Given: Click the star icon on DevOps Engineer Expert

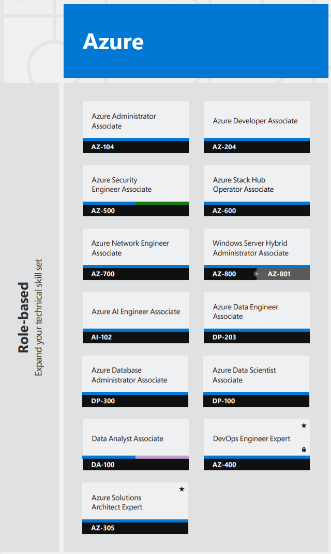Looking at the screenshot, I should click(x=304, y=425).
